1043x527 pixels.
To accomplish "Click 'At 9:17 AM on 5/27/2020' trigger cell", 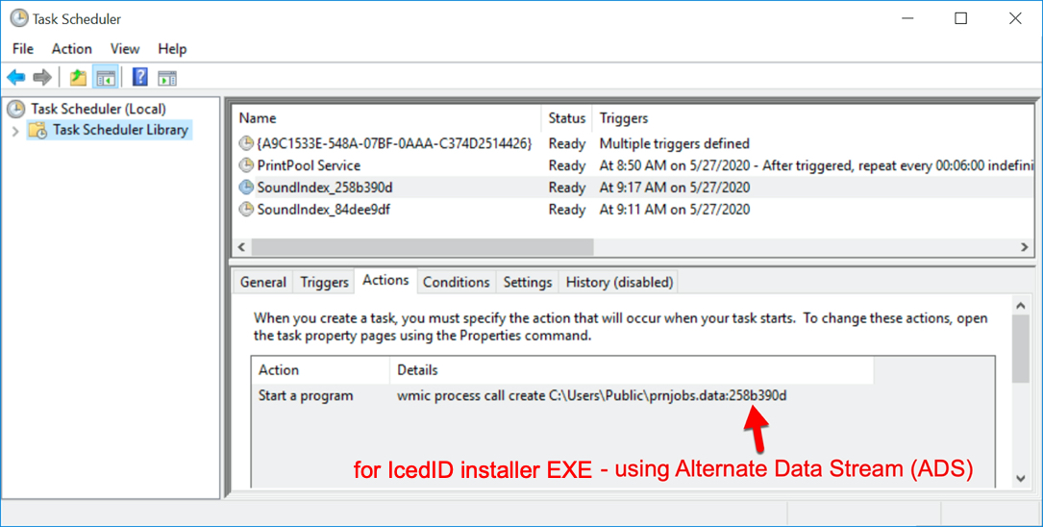I will 675,187.
